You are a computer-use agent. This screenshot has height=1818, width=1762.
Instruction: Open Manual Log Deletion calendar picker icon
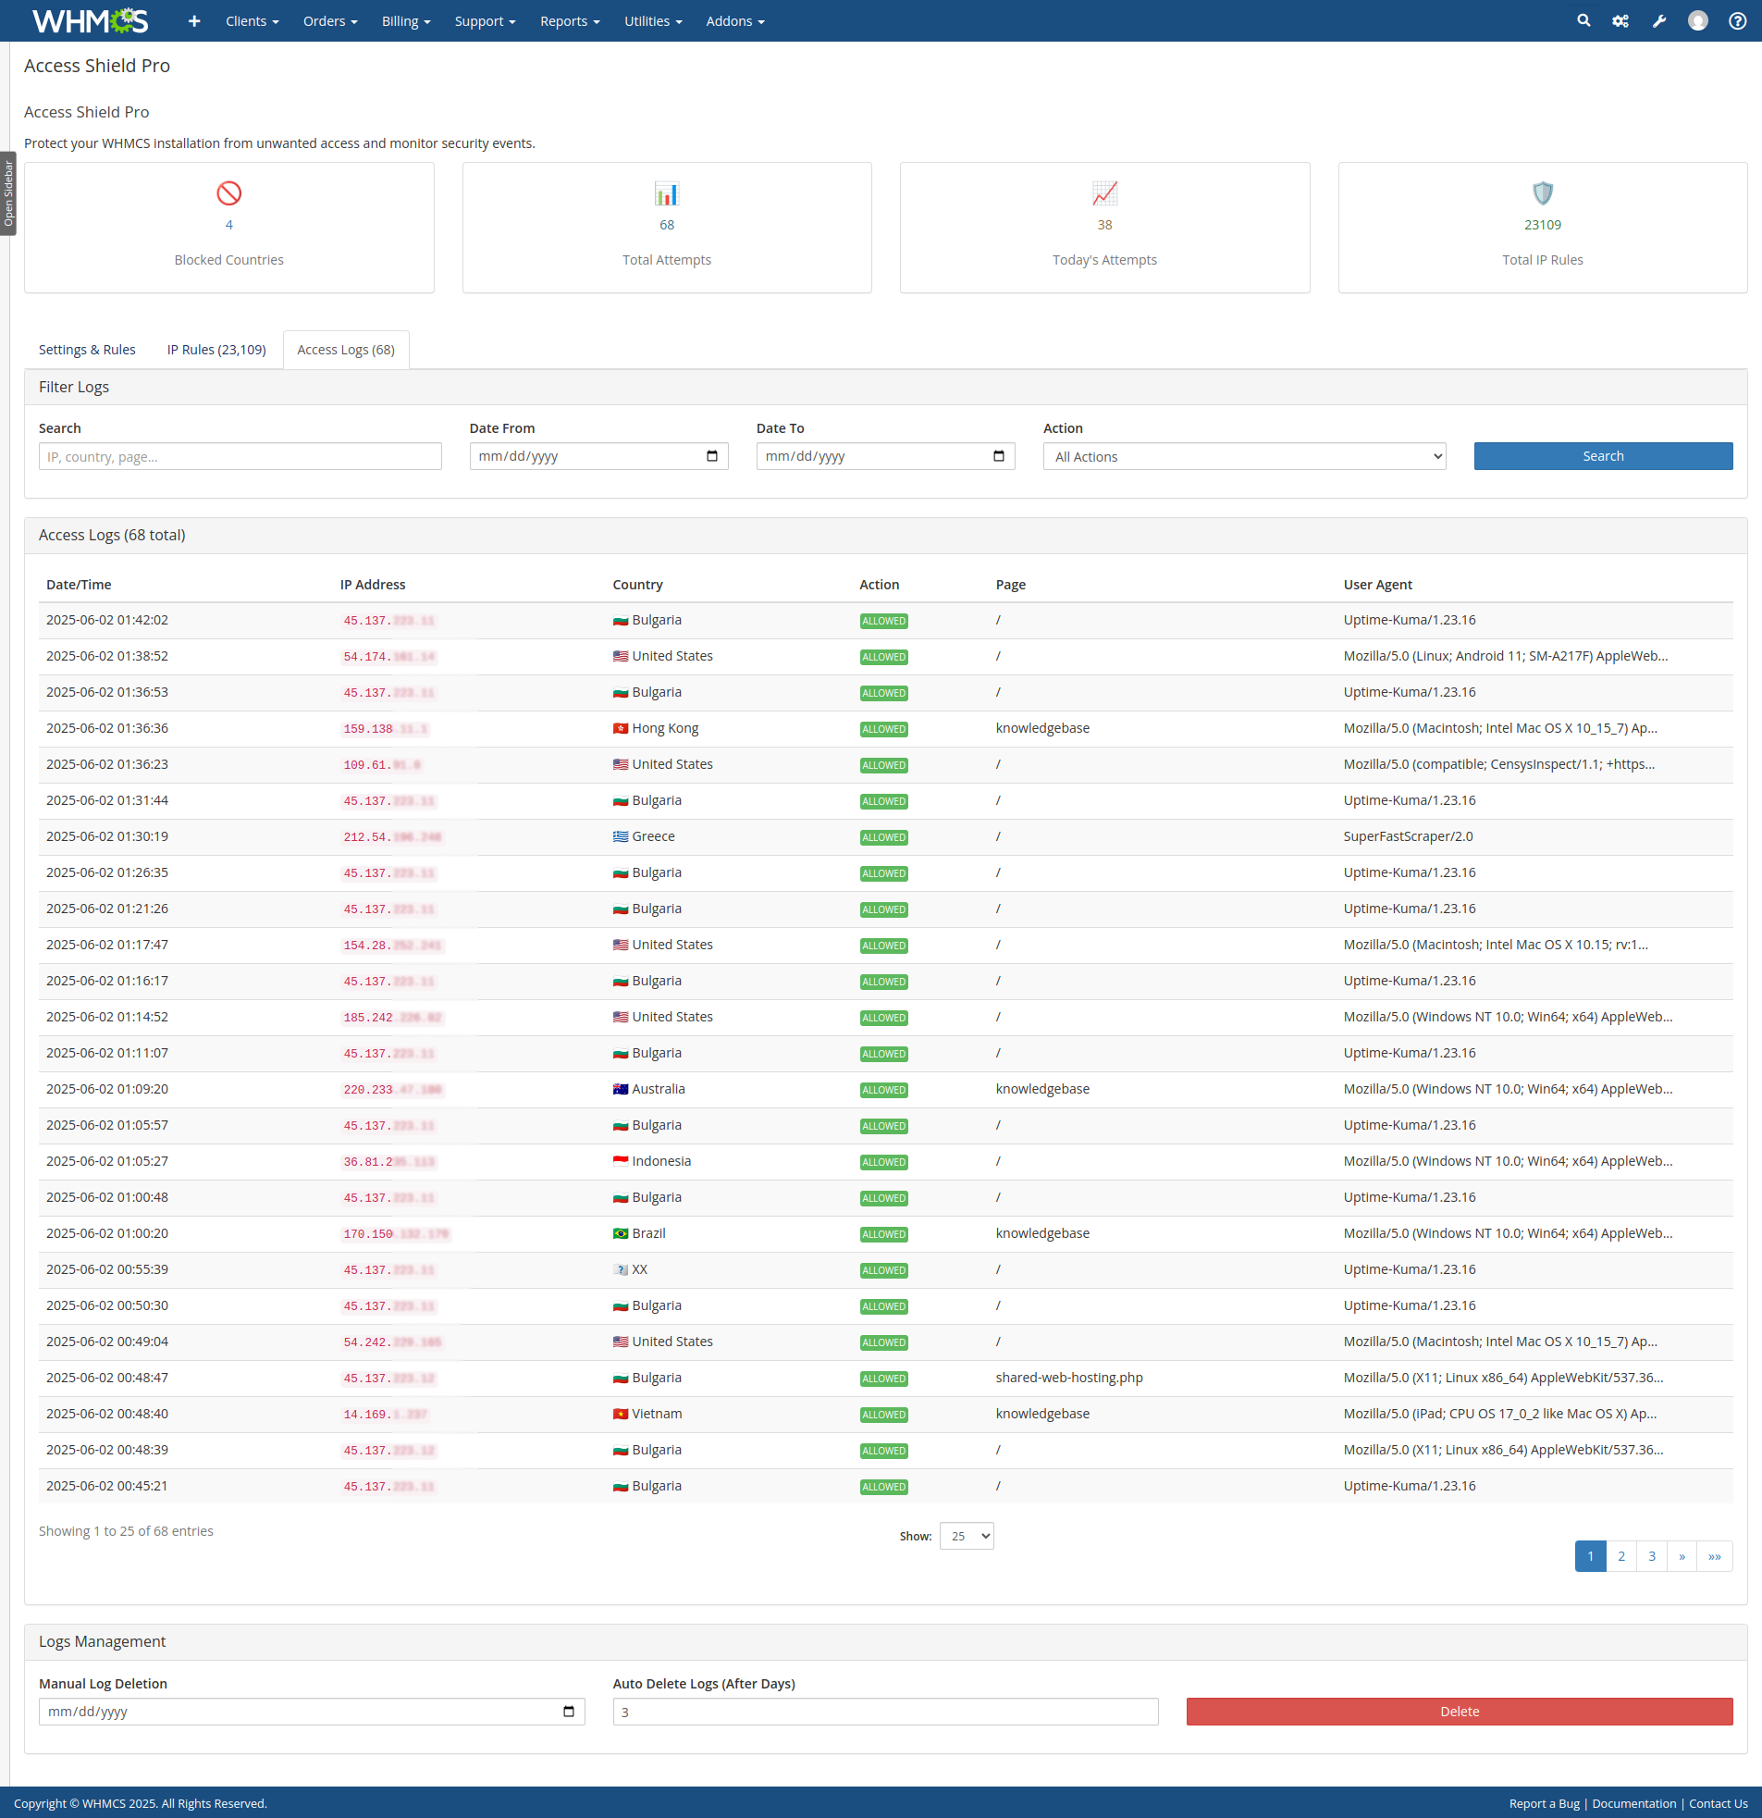569,1712
